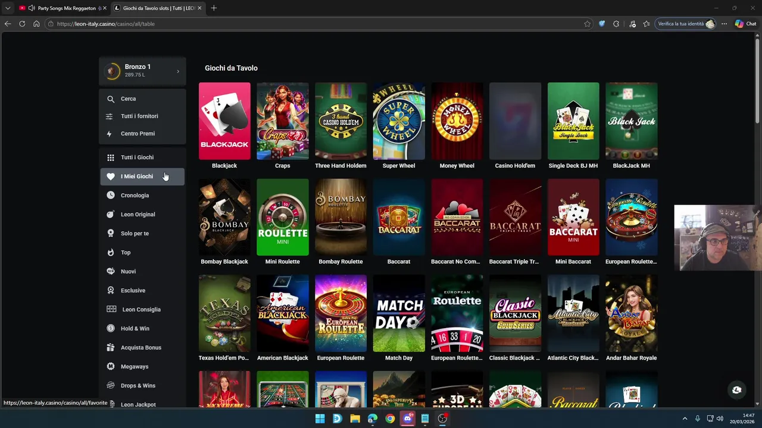Expand the Bronzo 1 level chevron
The height and width of the screenshot is (428, 762).
[177, 71]
